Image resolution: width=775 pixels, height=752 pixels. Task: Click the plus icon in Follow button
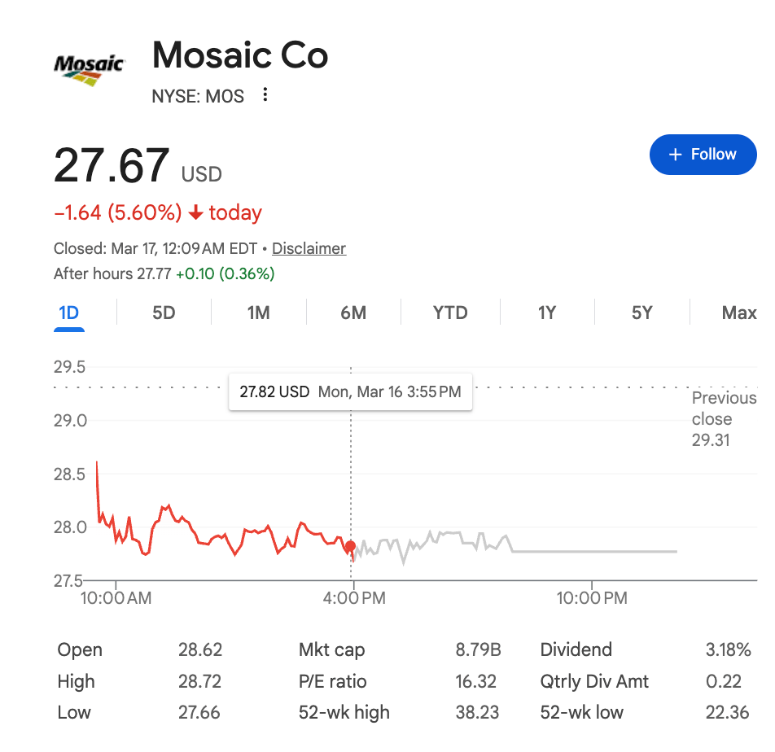[x=675, y=155]
